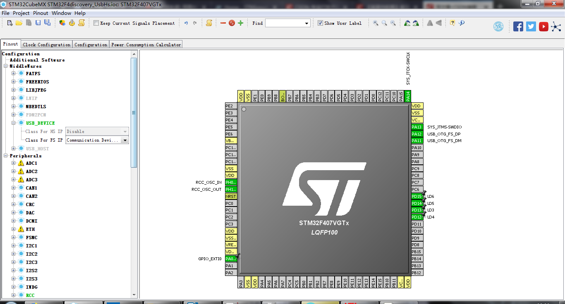Open the Twitter social link icon

pos(531,26)
